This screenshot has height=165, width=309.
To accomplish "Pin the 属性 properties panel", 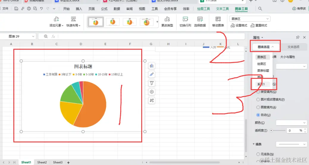I will point(298,37).
